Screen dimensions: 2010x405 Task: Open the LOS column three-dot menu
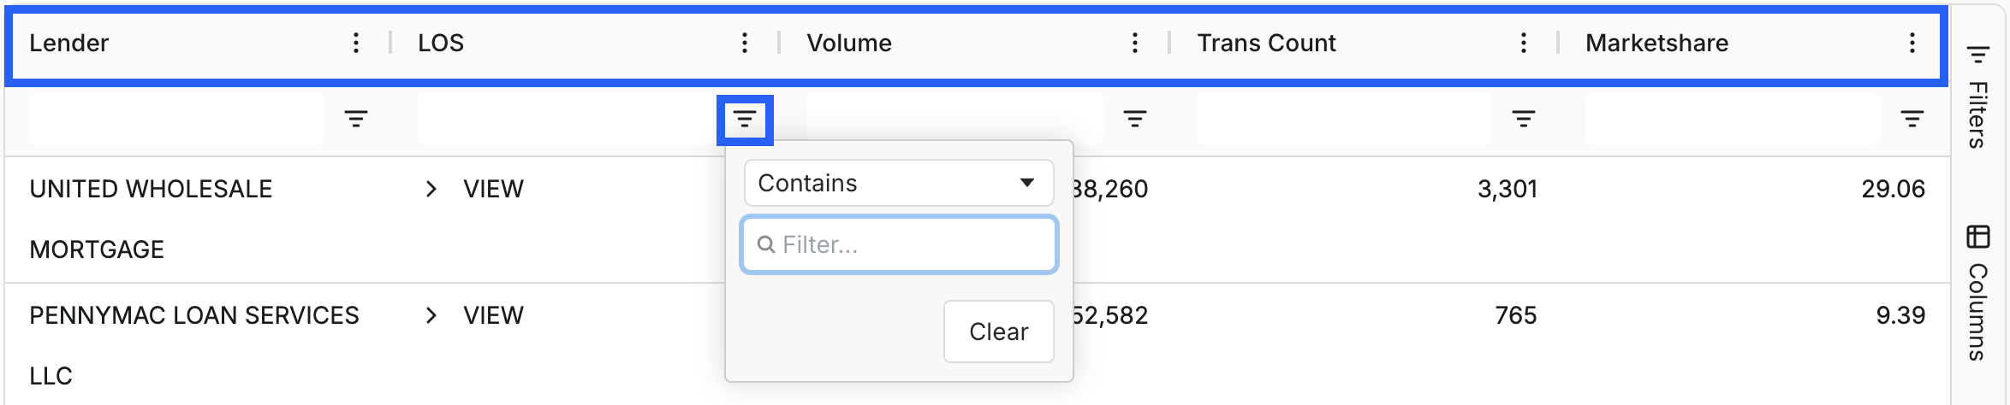coord(745,43)
